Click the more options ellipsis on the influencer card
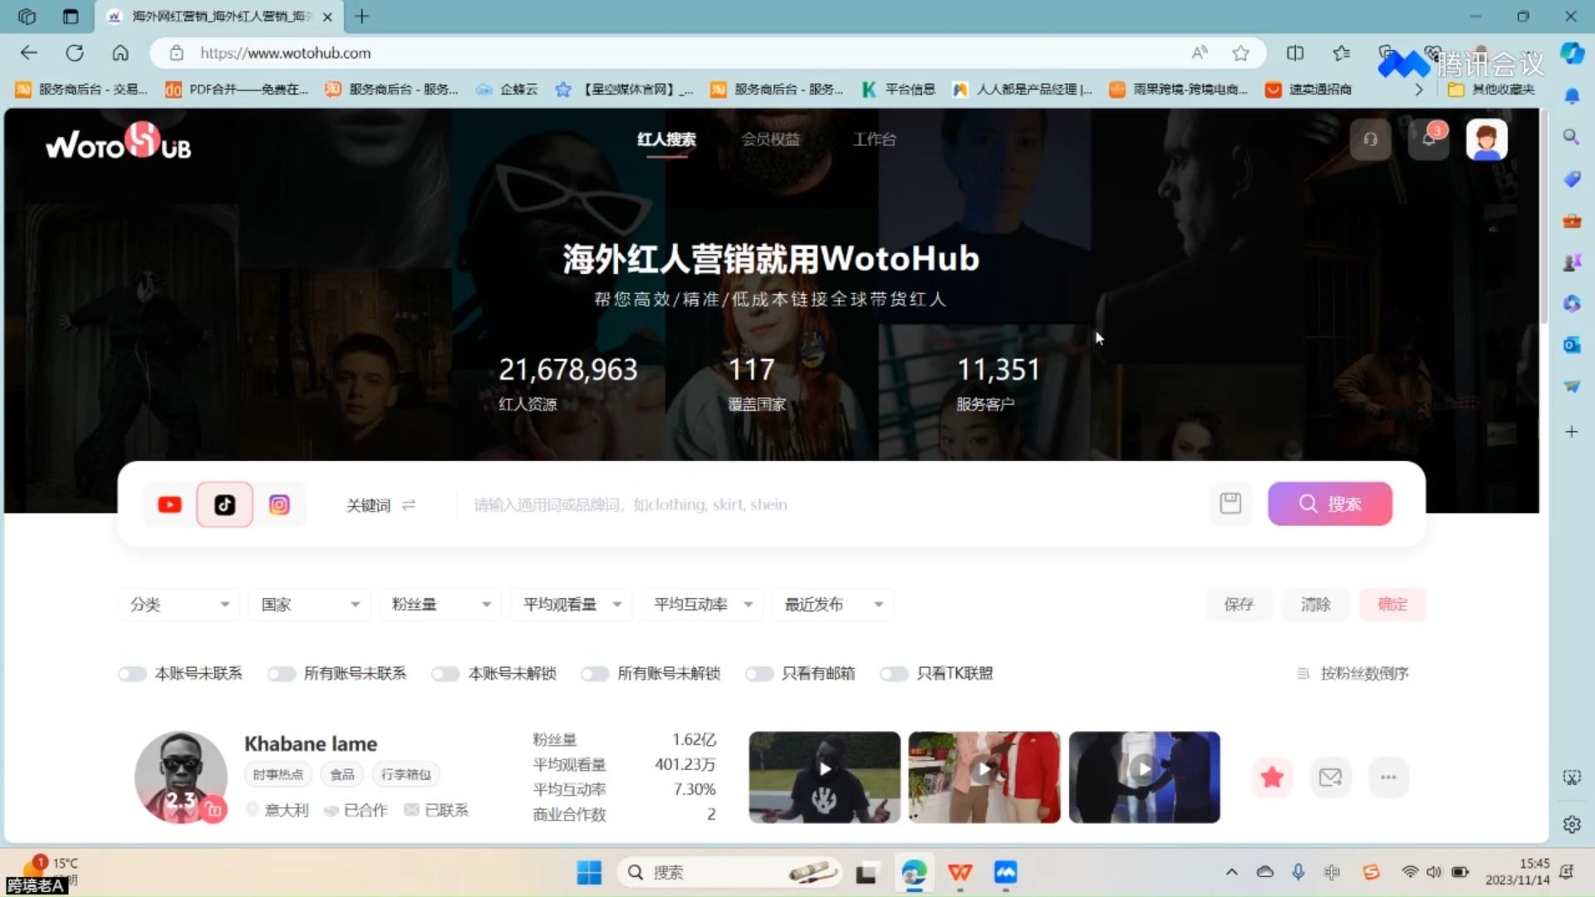This screenshot has width=1595, height=897. 1388,777
